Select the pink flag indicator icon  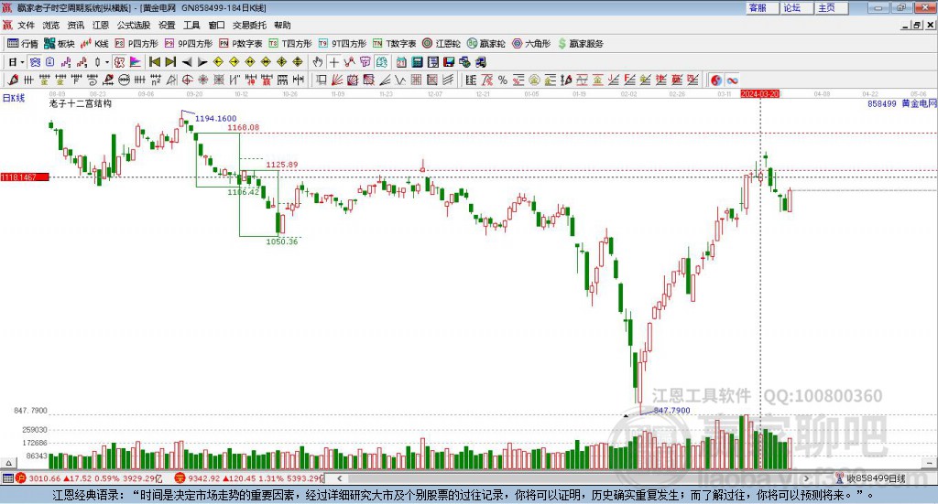tap(136, 62)
